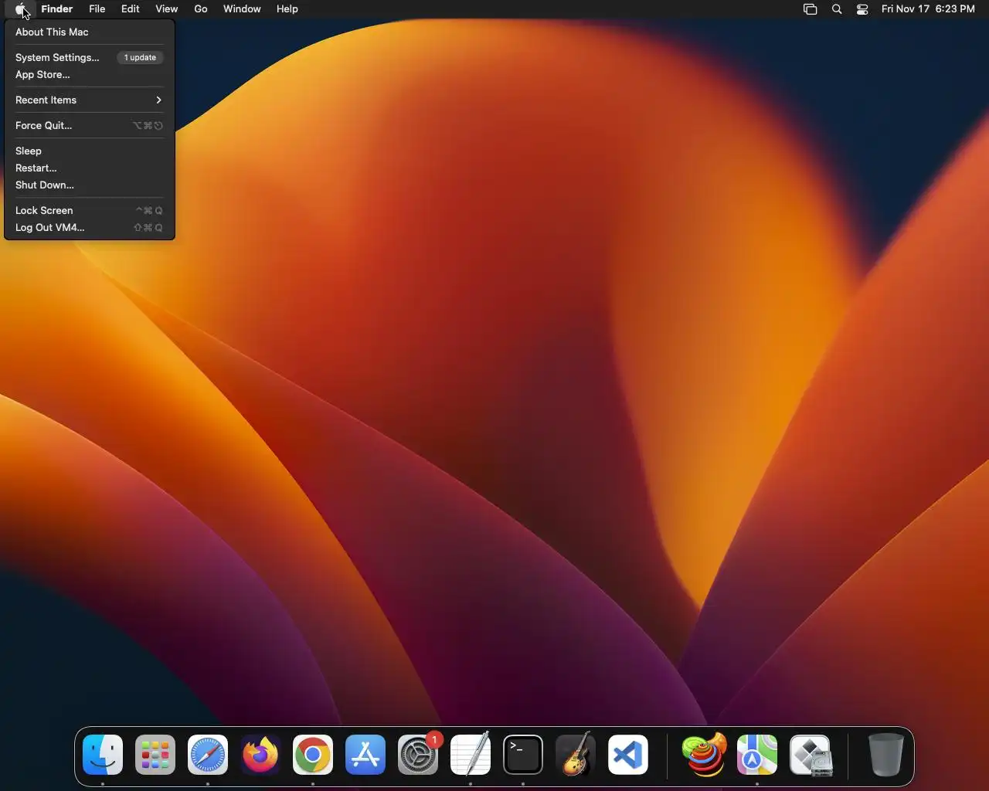Open Control Center in menu bar
Viewport: 989px width, 791px height.
click(x=862, y=9)
